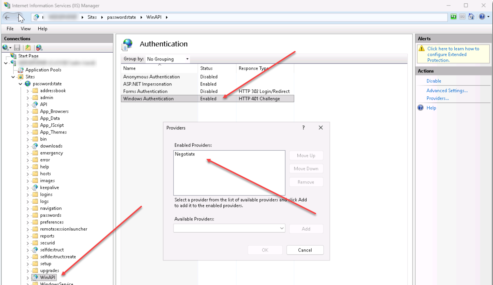This screenshot has height=285, width=493.
Task: Click the save floppy disk icon in Connections
Action: click(17, 48)
